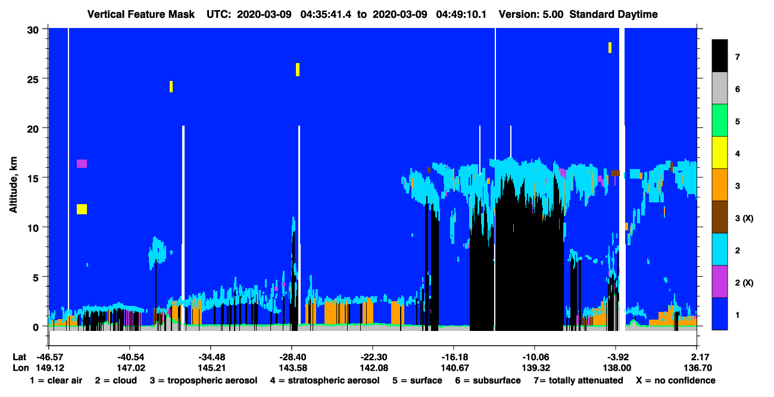Click the '25' altitude tick label
Screen dimensions: 774x397
33,79
